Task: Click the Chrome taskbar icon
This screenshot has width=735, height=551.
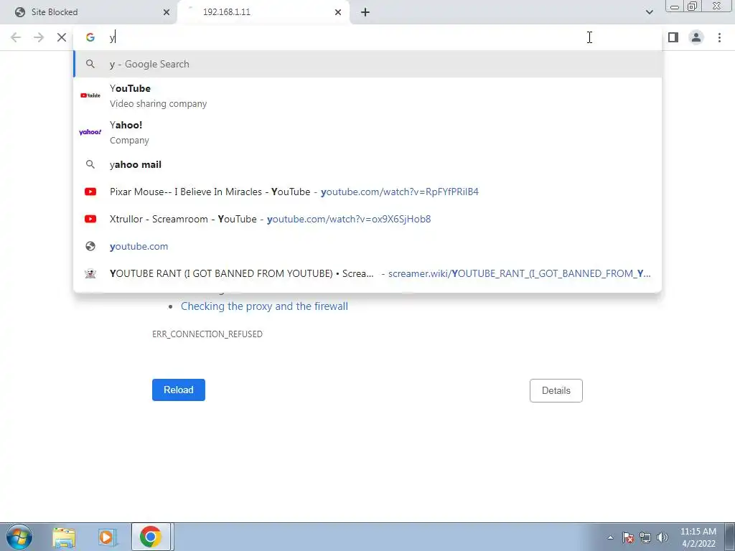Action: [150, 537]
